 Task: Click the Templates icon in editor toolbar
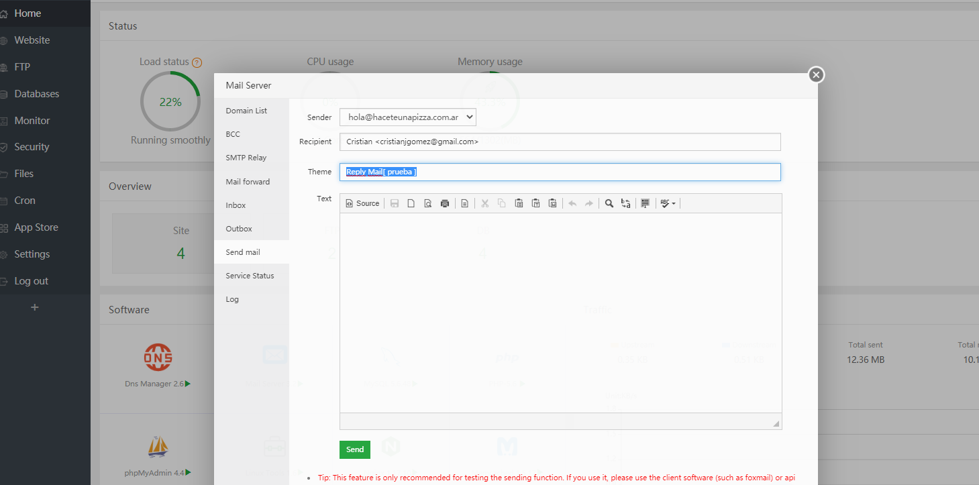pyautogui.click(x=464, y=203)
